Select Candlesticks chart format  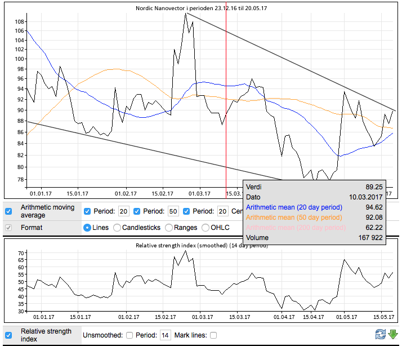pyautogui.click(x=117, y=228)
